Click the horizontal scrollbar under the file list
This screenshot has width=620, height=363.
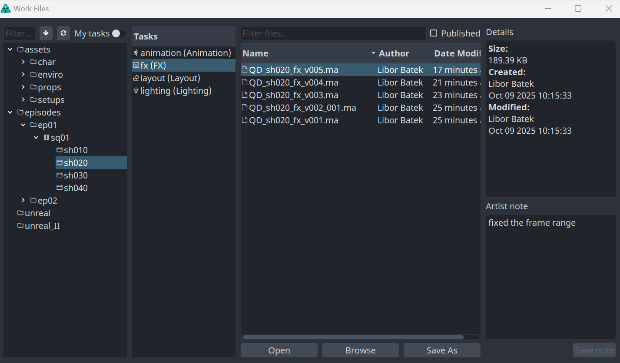(x=353, y=337)
